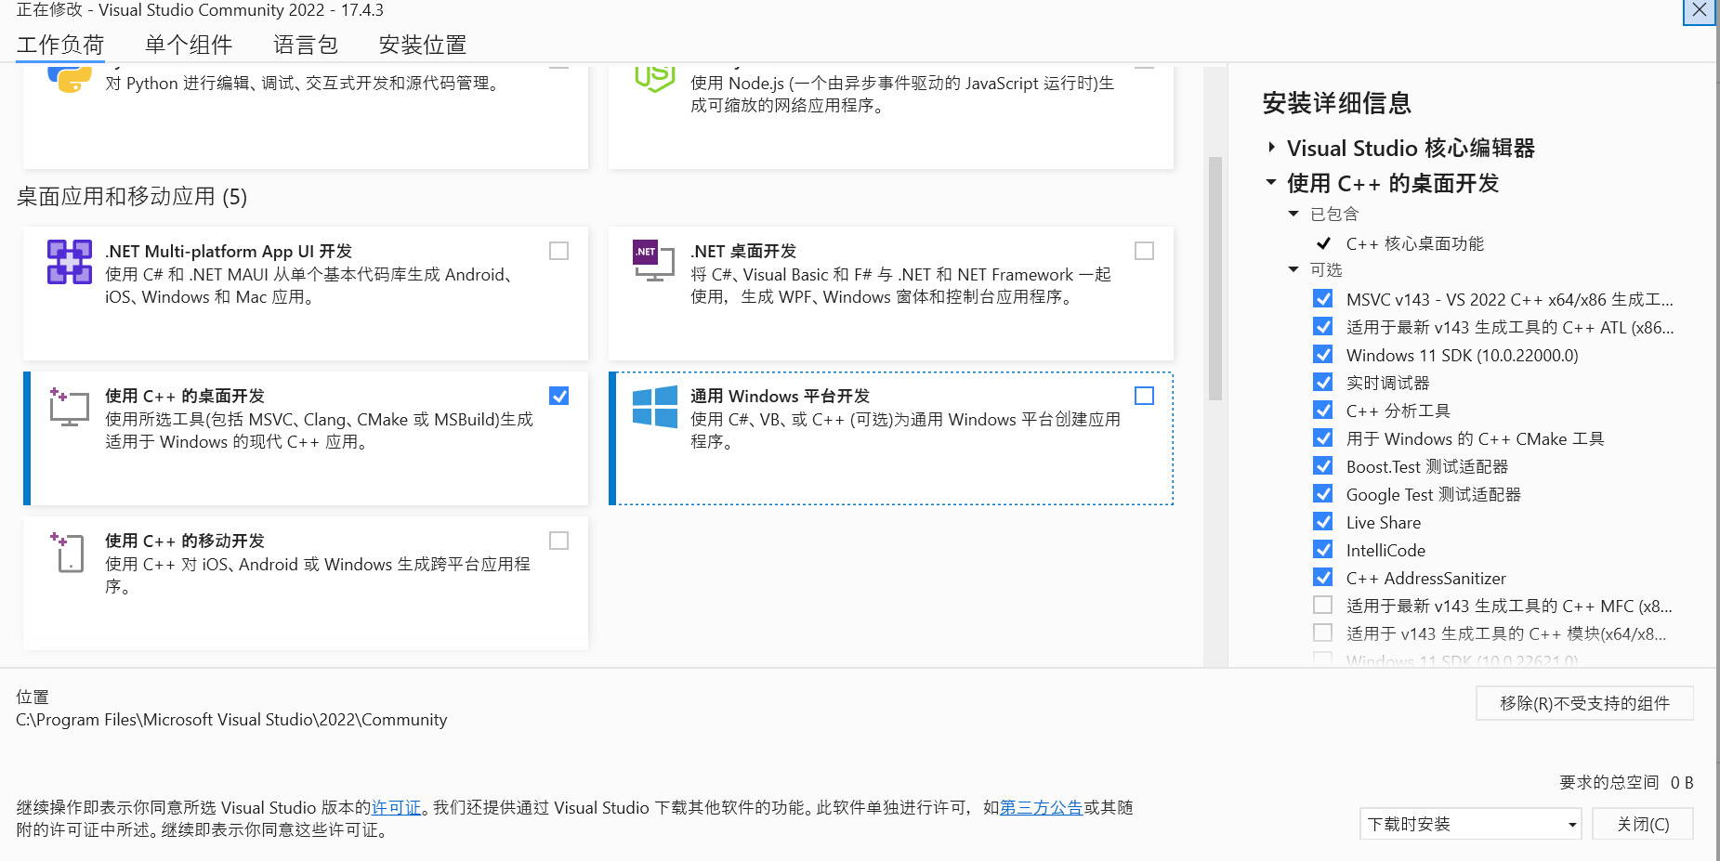
Task: Disable the Boost.Test 测试适配器 component
Action: [x=1322, y=466]
